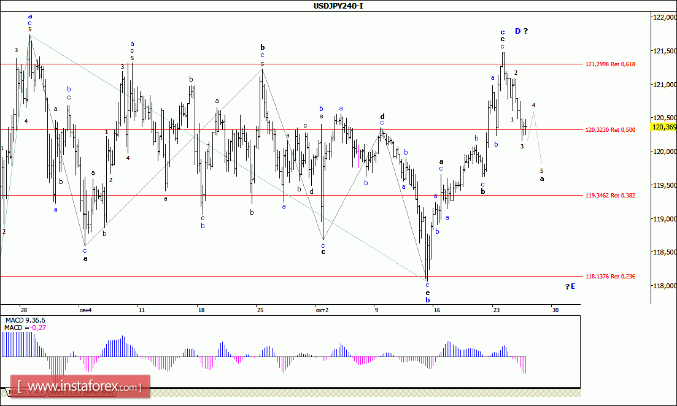
Task: Click the 121,000 price axis value
Action: [665, 85]
